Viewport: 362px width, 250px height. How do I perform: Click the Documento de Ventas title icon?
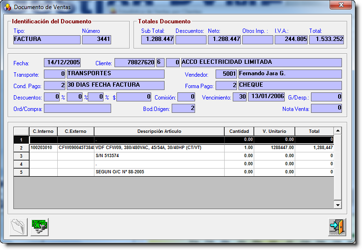[x=7, y=7]
